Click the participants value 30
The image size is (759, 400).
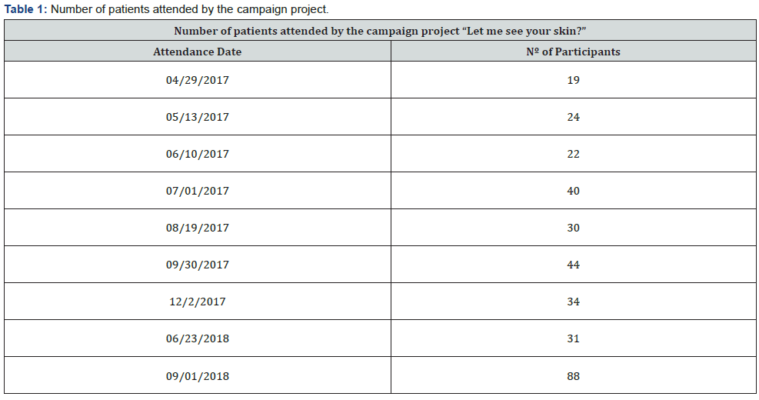coord(573,228)
